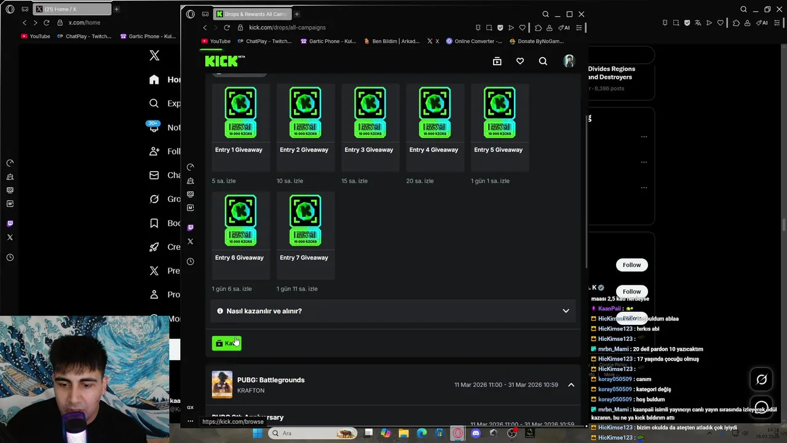
Task: Click the green Kanal button below the rewards
Action: [x=226, y=343]
